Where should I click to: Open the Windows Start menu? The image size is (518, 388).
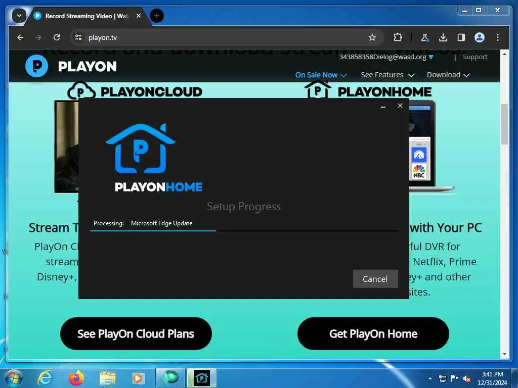(x=14, y=378)
